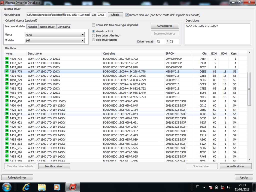Enable Cerca solo tra i driver disponibili

(x=94, y=25)
